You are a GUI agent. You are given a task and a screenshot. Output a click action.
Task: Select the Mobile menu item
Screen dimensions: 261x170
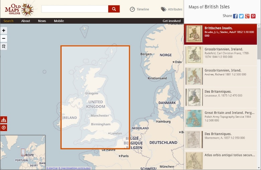(59, 21)
